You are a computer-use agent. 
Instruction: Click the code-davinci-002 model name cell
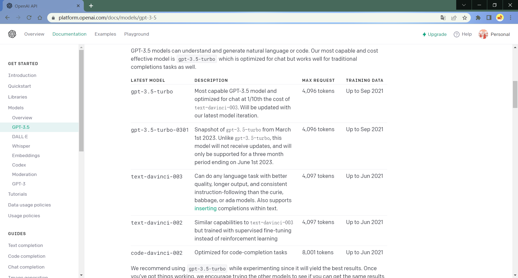pyautogui.click(x=156, y=253)
